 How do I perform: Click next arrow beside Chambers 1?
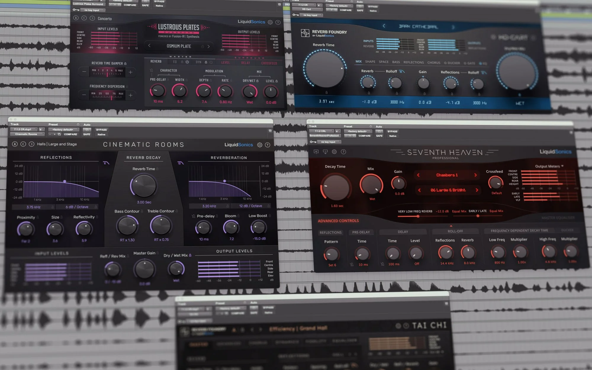tap(476, 175)
